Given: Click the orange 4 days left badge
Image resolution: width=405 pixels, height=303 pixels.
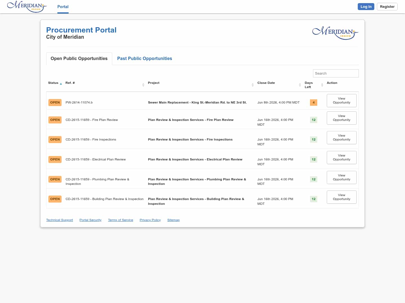Looking at the screenshot, I should point(314,102).
